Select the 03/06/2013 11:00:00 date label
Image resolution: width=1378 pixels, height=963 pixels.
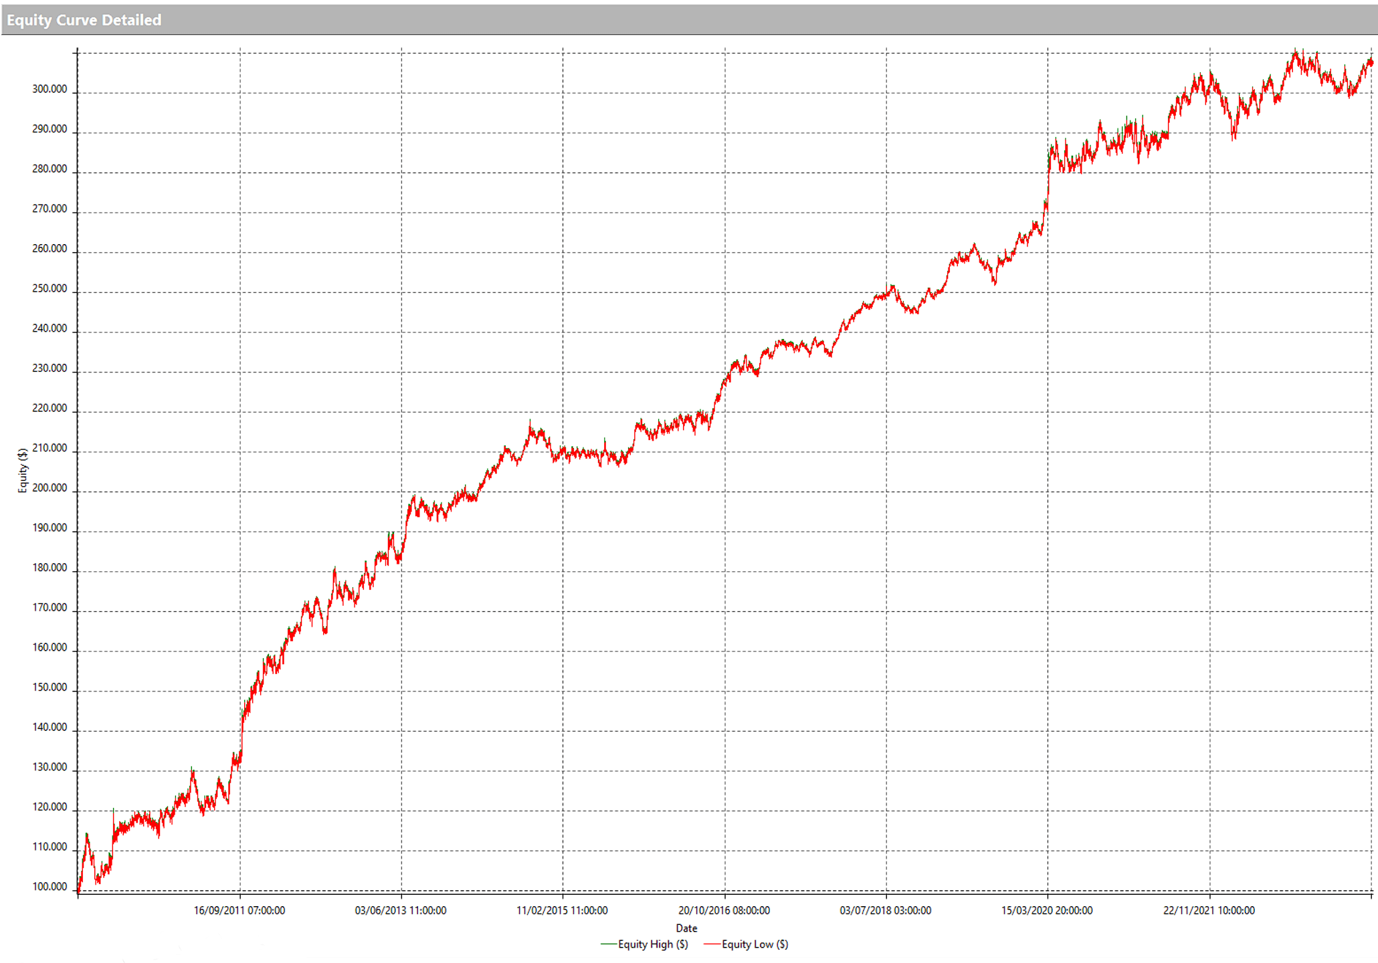[401, 910]
